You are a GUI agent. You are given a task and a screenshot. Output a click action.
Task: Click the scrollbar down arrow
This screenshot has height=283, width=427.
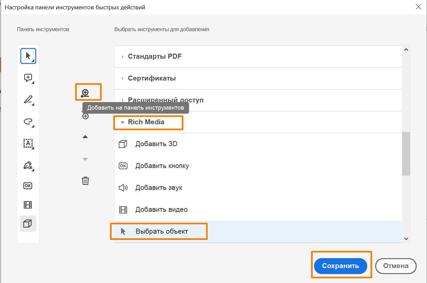pos(406,238)
